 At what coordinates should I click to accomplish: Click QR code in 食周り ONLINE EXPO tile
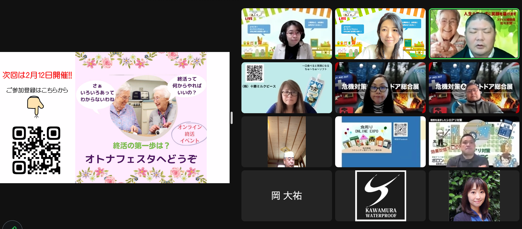click(x=401, y=130)
